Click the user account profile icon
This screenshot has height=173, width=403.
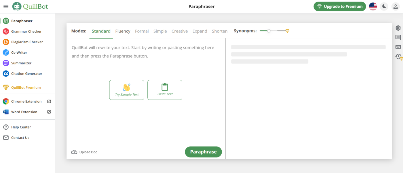click(x=396, y=6)
